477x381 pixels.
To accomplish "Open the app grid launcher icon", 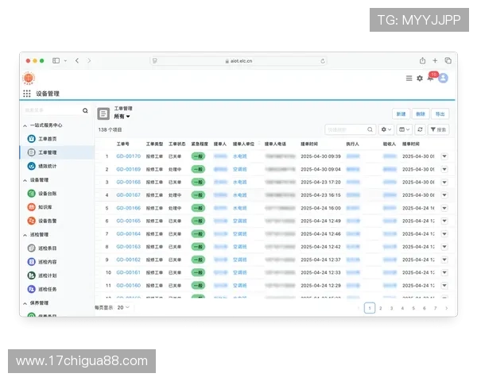I will [x=27, y=94].
